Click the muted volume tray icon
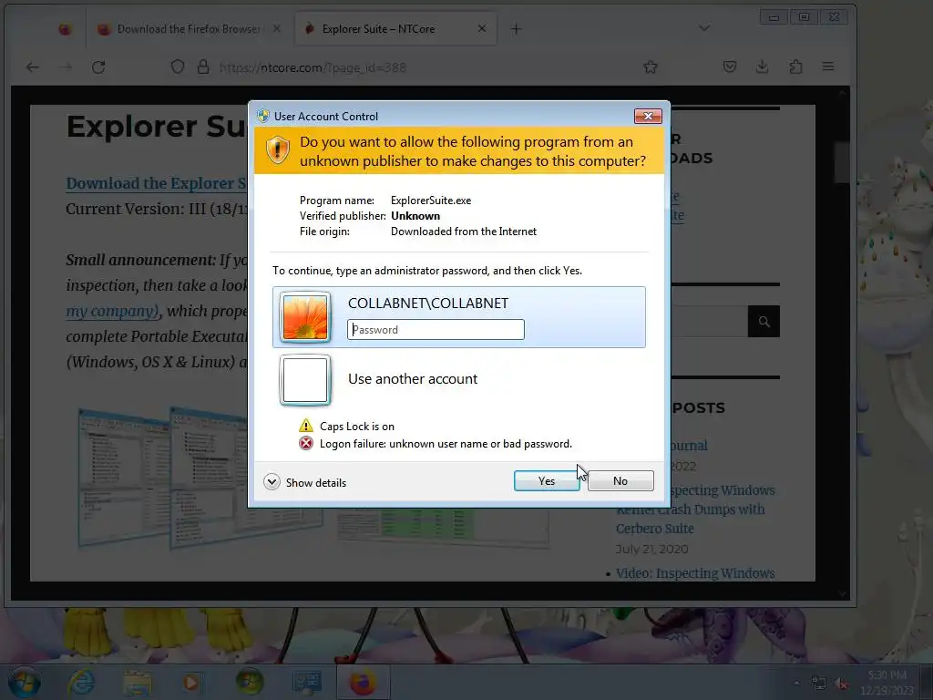This screenshot has height=700, width=933. [841, 684]
